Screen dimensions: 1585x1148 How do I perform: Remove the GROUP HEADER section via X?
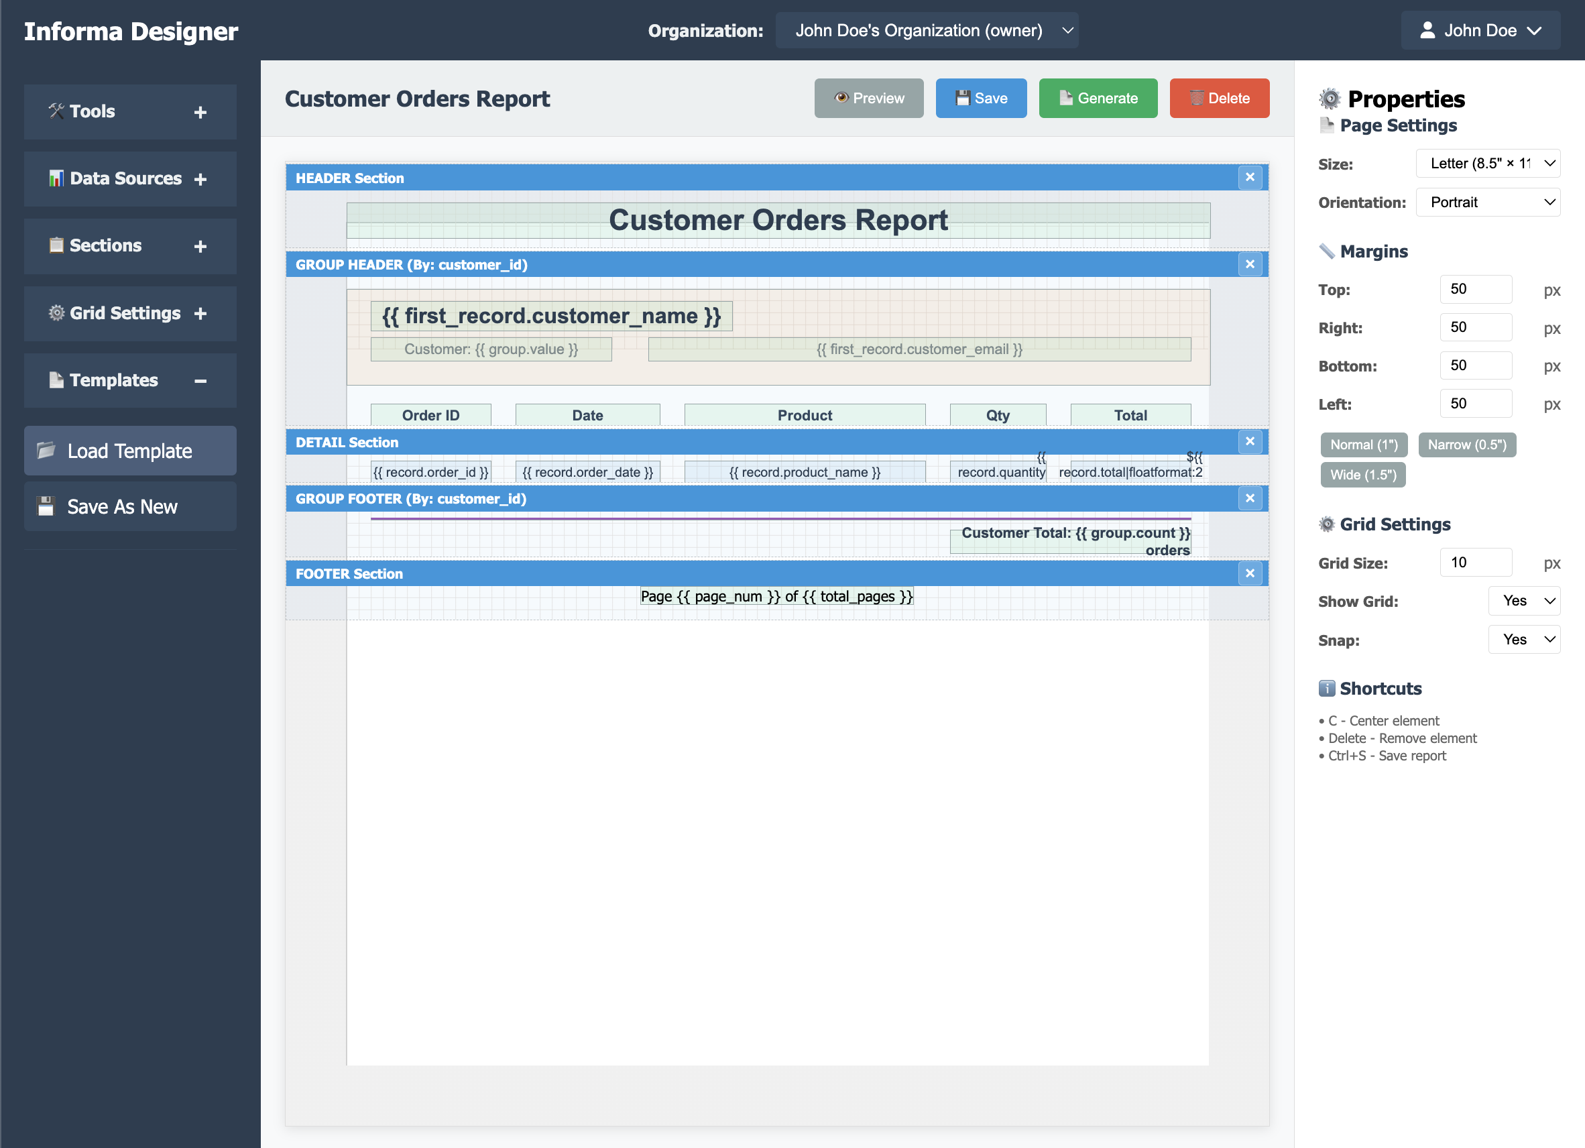[1250, 264]
